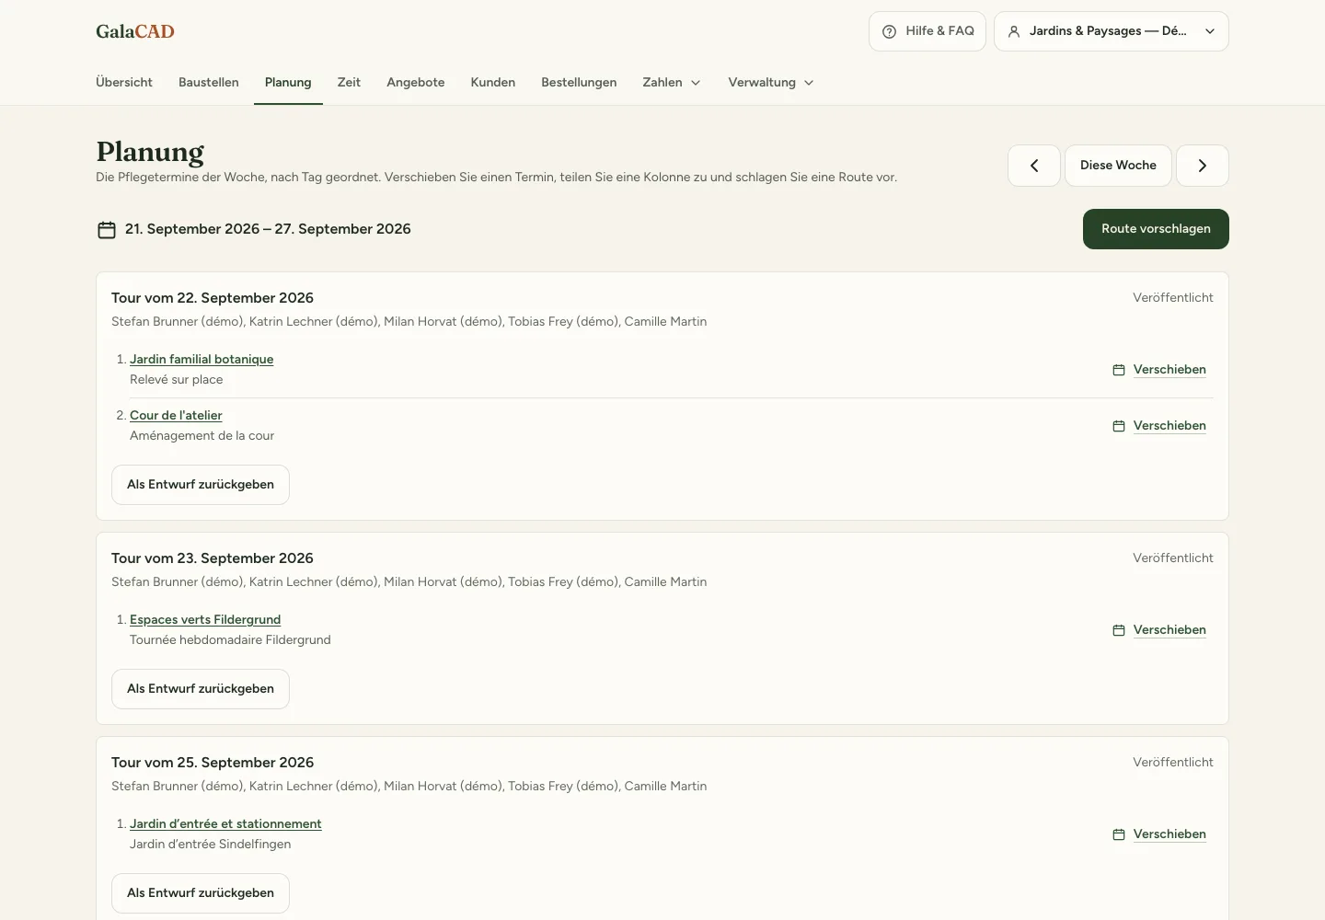This screenshot has height=920, width=1325.
Task: Click Verschieben for Jardin d'entrée et stationnement
Action: tap(1169, 834)
